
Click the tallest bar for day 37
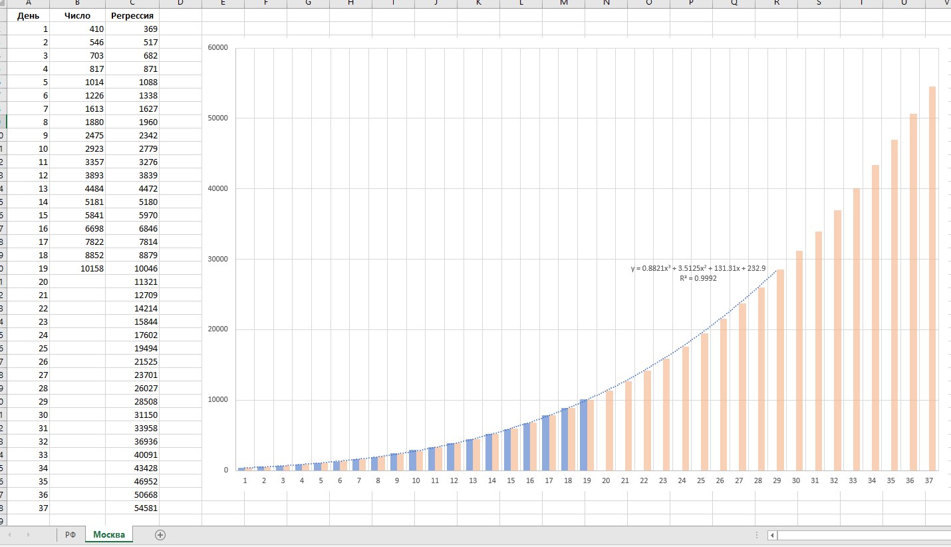tap(932, 278)
